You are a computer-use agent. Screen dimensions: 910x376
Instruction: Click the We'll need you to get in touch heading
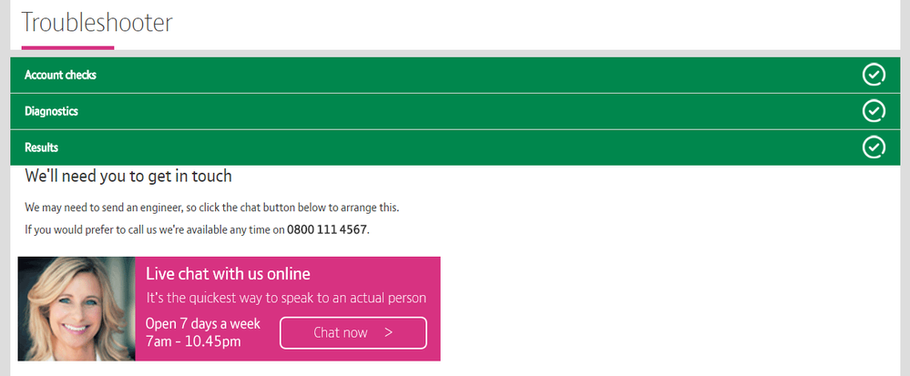click(128, 177)
